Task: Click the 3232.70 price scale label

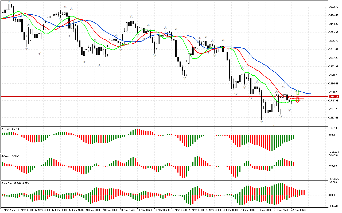Action: tap(334, 7)
